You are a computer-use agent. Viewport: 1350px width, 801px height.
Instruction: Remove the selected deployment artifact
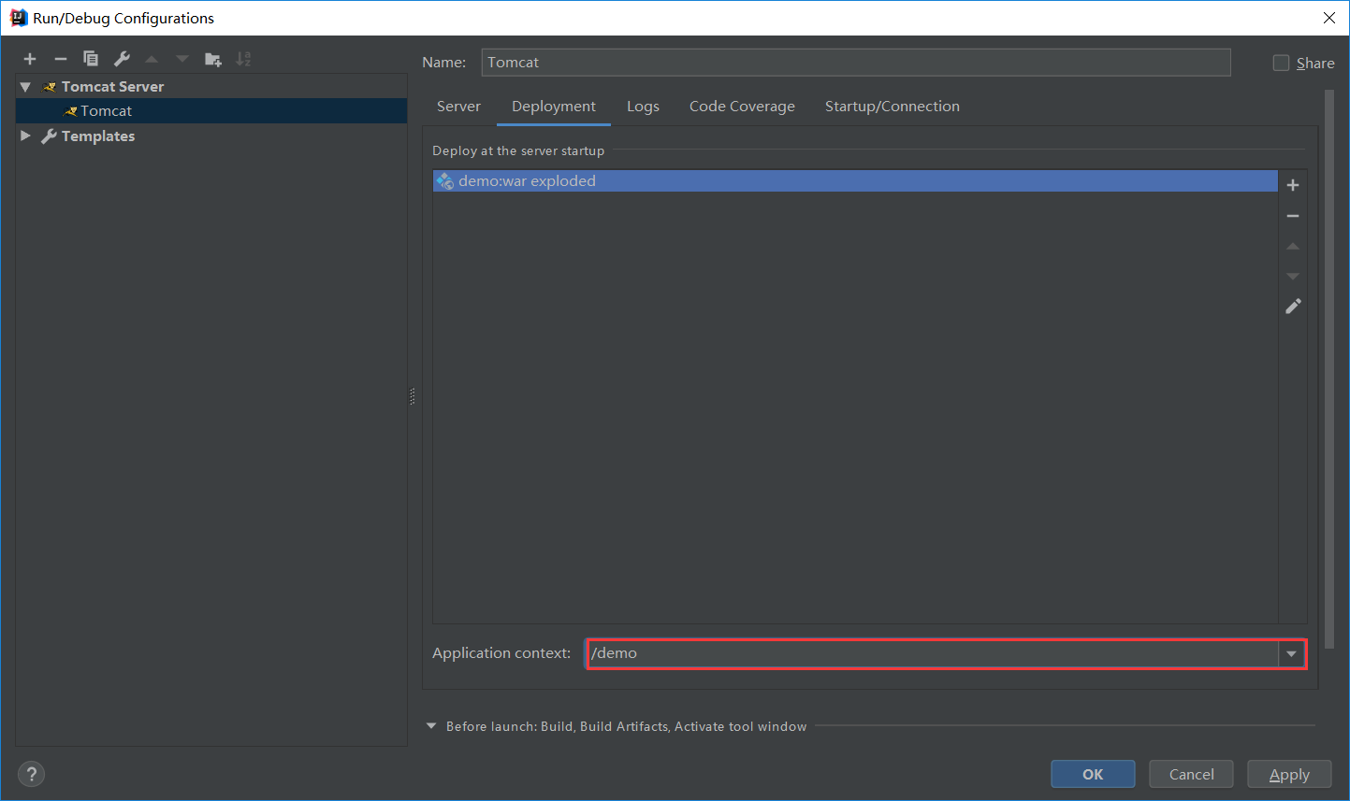[1293, 216]
